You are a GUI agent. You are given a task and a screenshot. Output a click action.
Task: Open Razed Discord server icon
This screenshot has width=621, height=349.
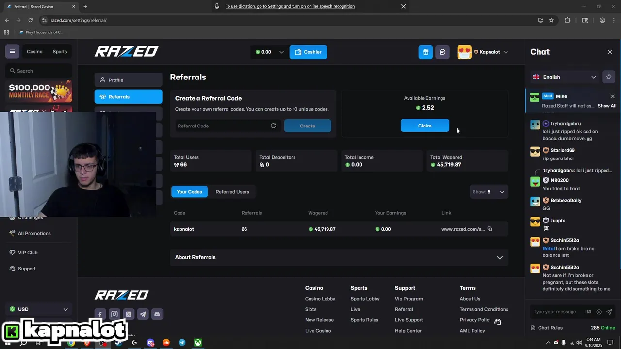pyautogui.click(x=157, y=314)
